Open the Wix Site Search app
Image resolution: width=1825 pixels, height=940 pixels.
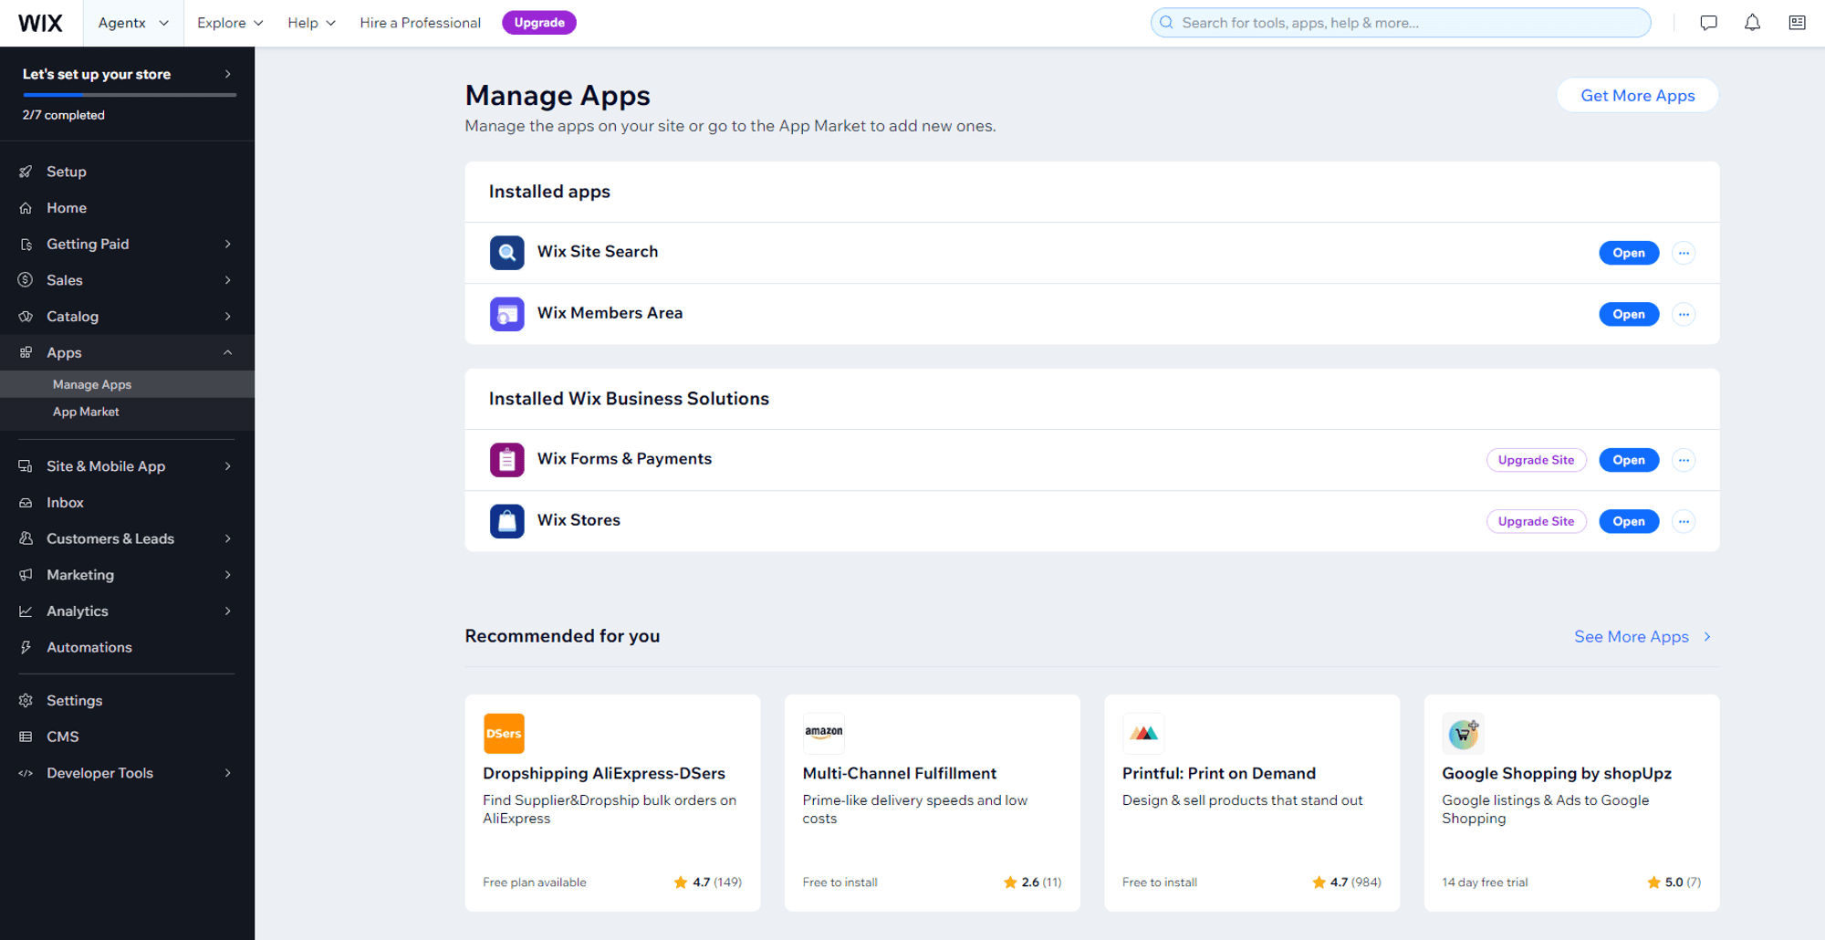click(x=1628, y=253)
